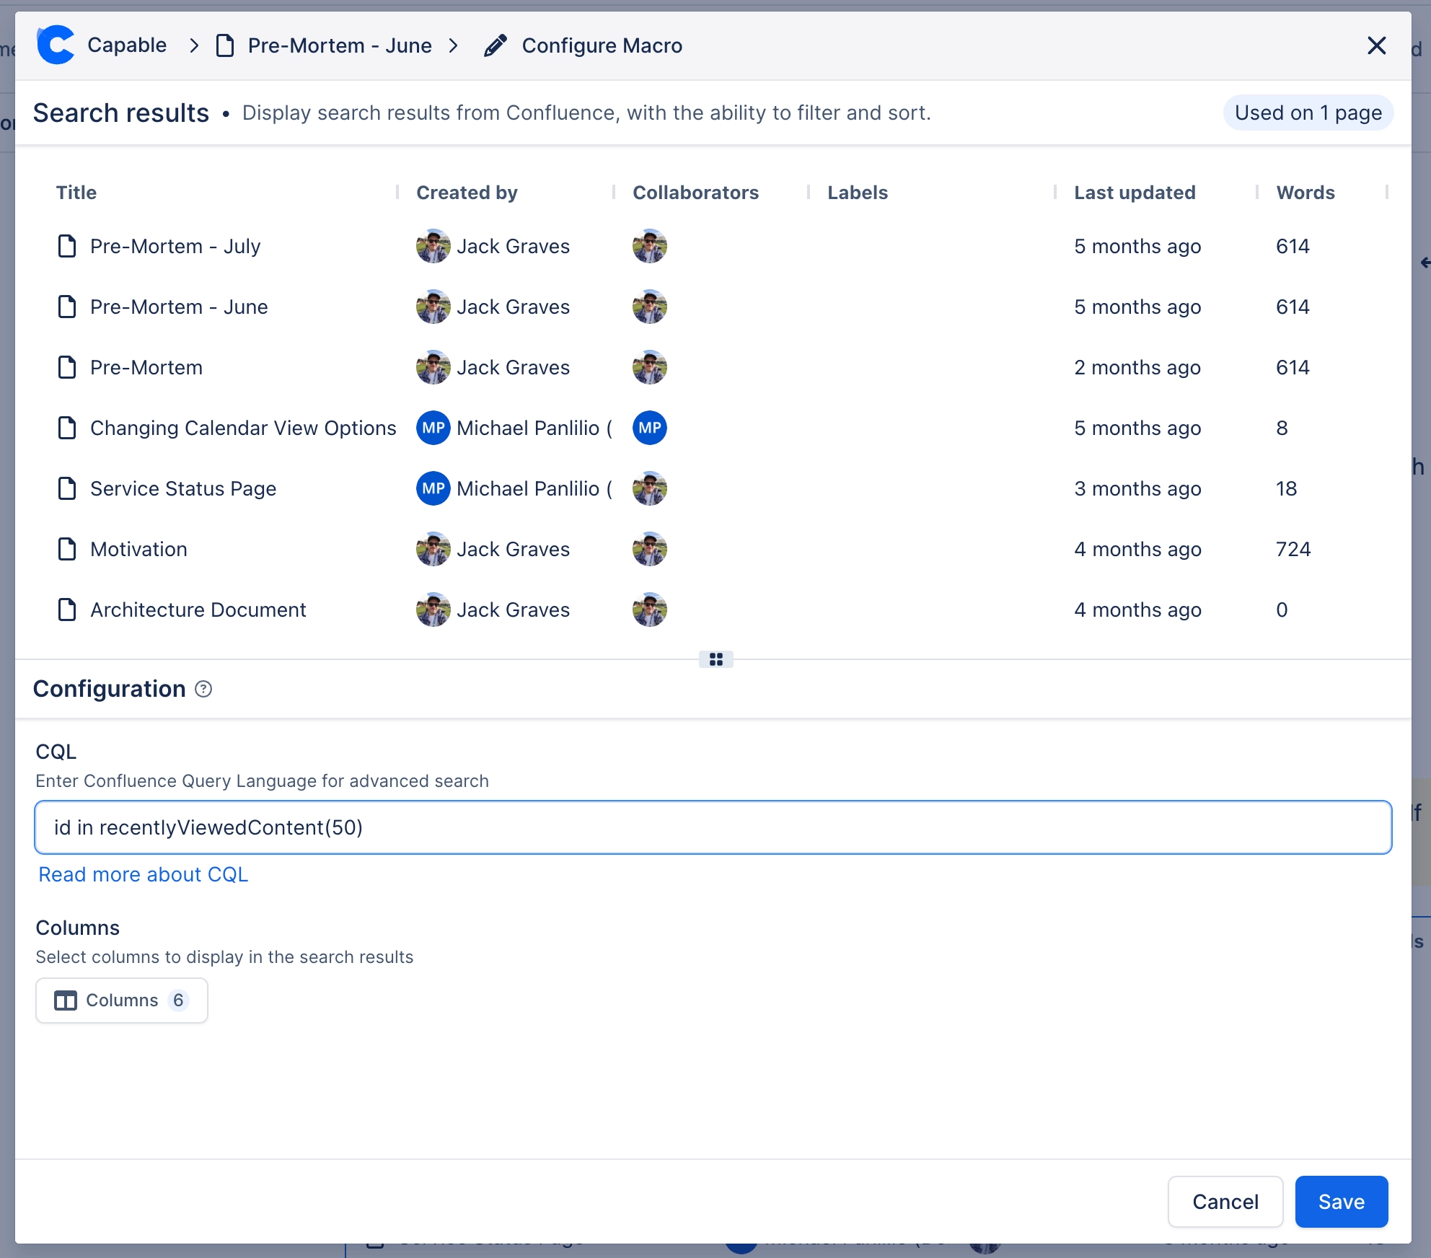The height and width of the screenshot is (1258, 1431).
Task: Open the Service Status Page result
Action: [x=183, y=488]
